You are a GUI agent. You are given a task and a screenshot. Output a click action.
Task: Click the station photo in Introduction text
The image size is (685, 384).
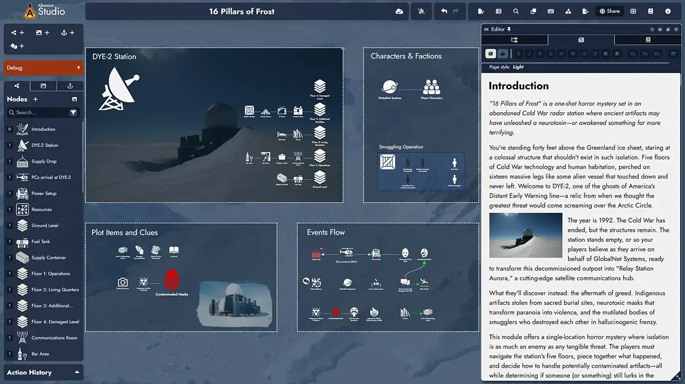pyautogui.click(x=526, y=236)
